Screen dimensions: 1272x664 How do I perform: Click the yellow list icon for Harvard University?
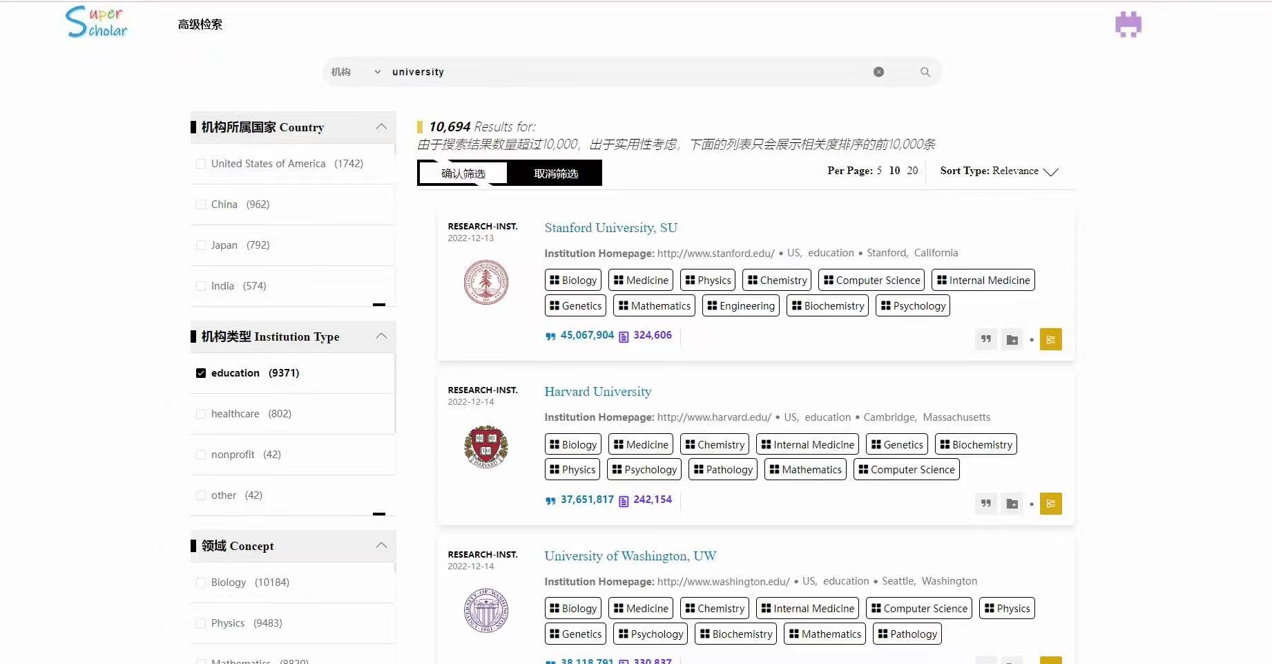(x=1050, y=504)
